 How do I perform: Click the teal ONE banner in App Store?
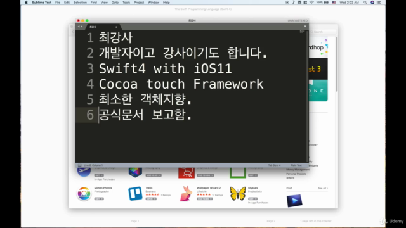[318, 91]
